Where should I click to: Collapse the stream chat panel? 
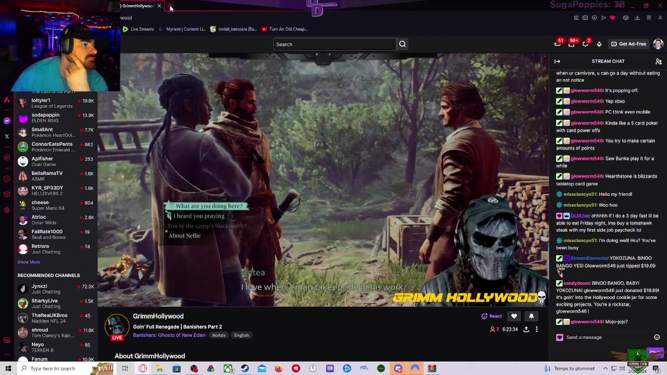click(557, 61)
